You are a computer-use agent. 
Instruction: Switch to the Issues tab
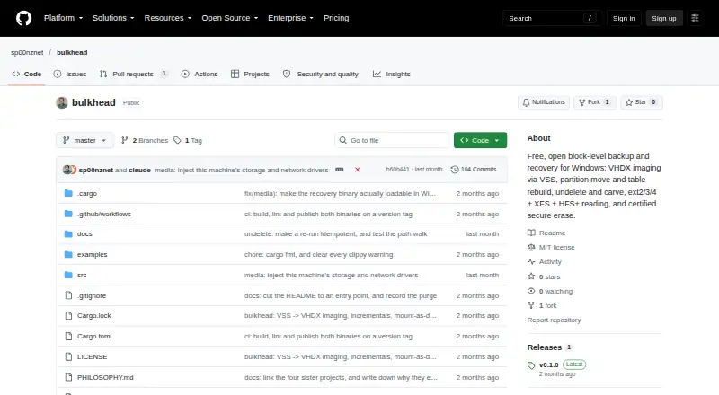pyautogui.click(x=70, y=74)
